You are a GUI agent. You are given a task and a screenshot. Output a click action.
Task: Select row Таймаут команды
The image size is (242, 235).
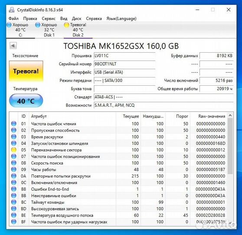pyautogui.click(x=118, y=202)
